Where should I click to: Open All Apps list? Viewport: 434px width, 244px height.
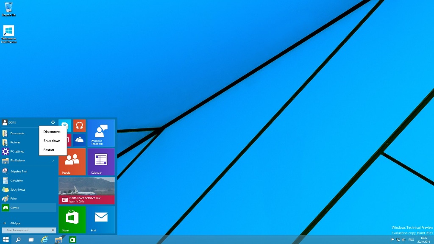pos(15,223)
